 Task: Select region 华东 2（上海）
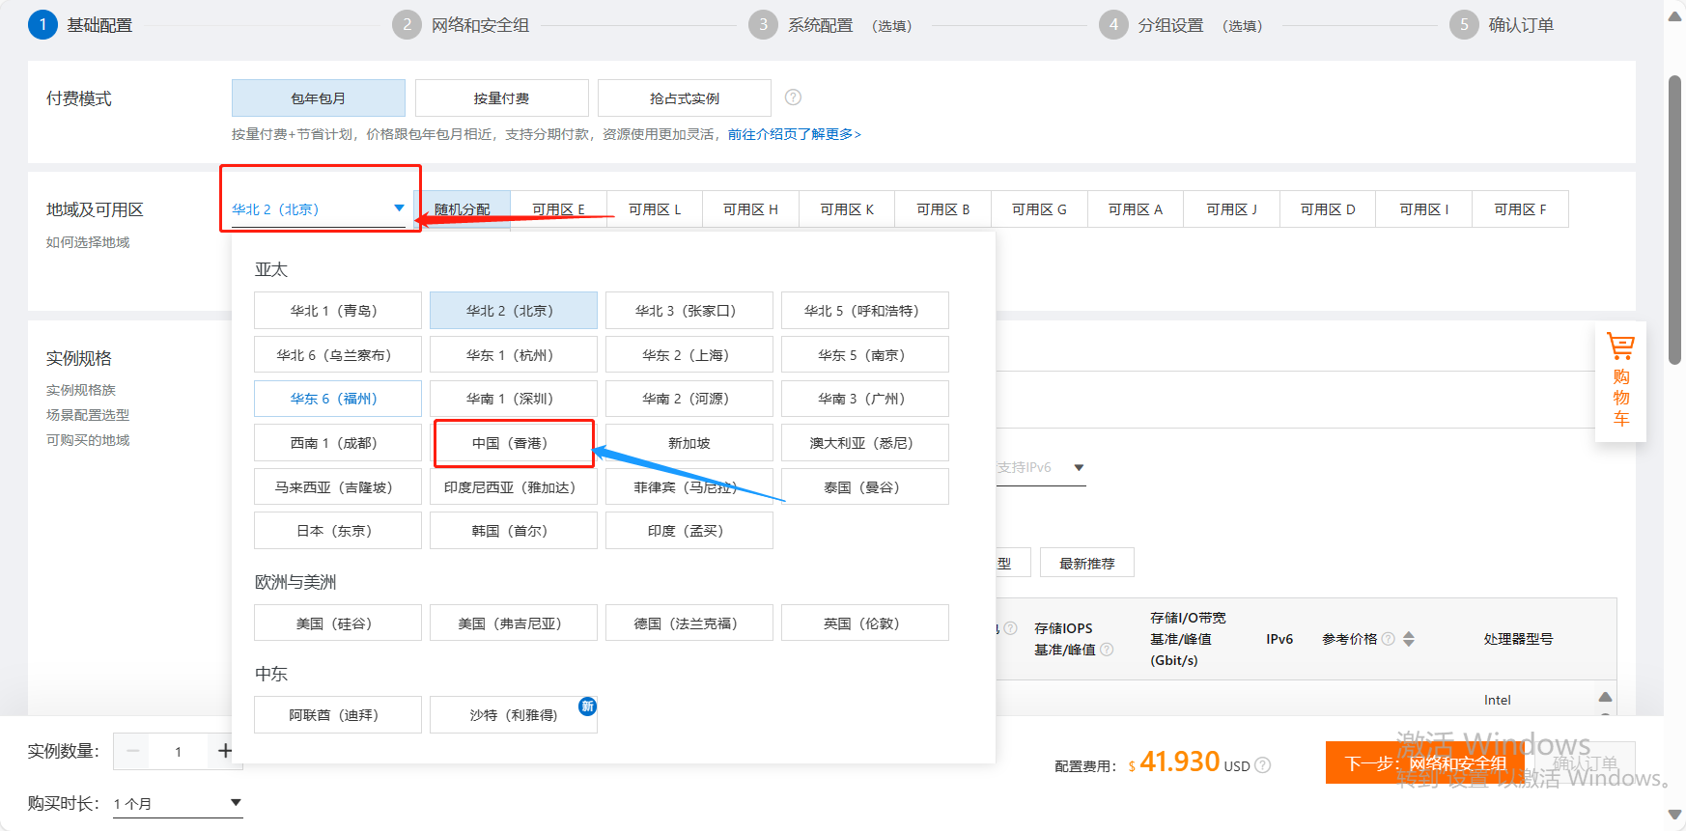pyautogui.click(x=689, y=355)
